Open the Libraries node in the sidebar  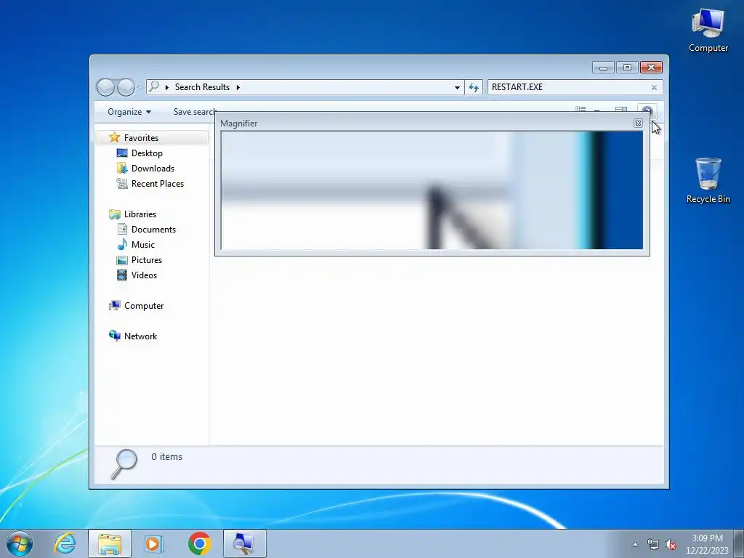(x=140, y=214)
